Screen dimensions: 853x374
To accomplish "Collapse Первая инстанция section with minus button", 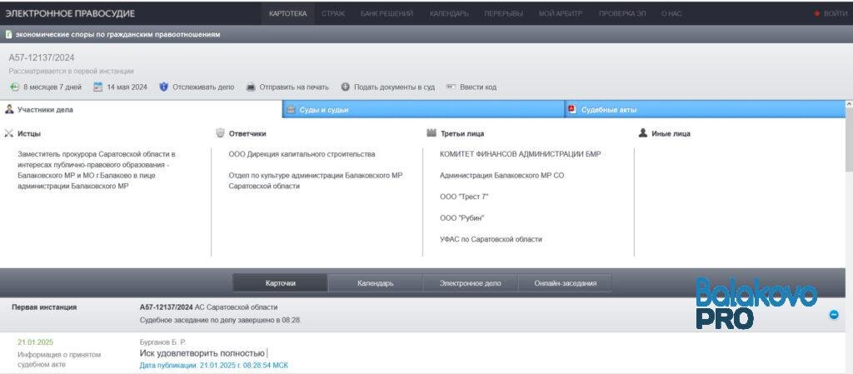I will 833,315.
